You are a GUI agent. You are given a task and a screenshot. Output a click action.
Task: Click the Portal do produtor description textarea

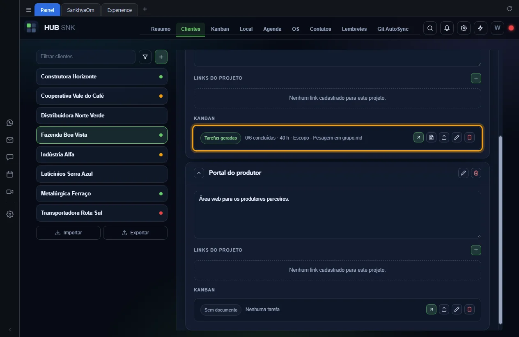338,215
